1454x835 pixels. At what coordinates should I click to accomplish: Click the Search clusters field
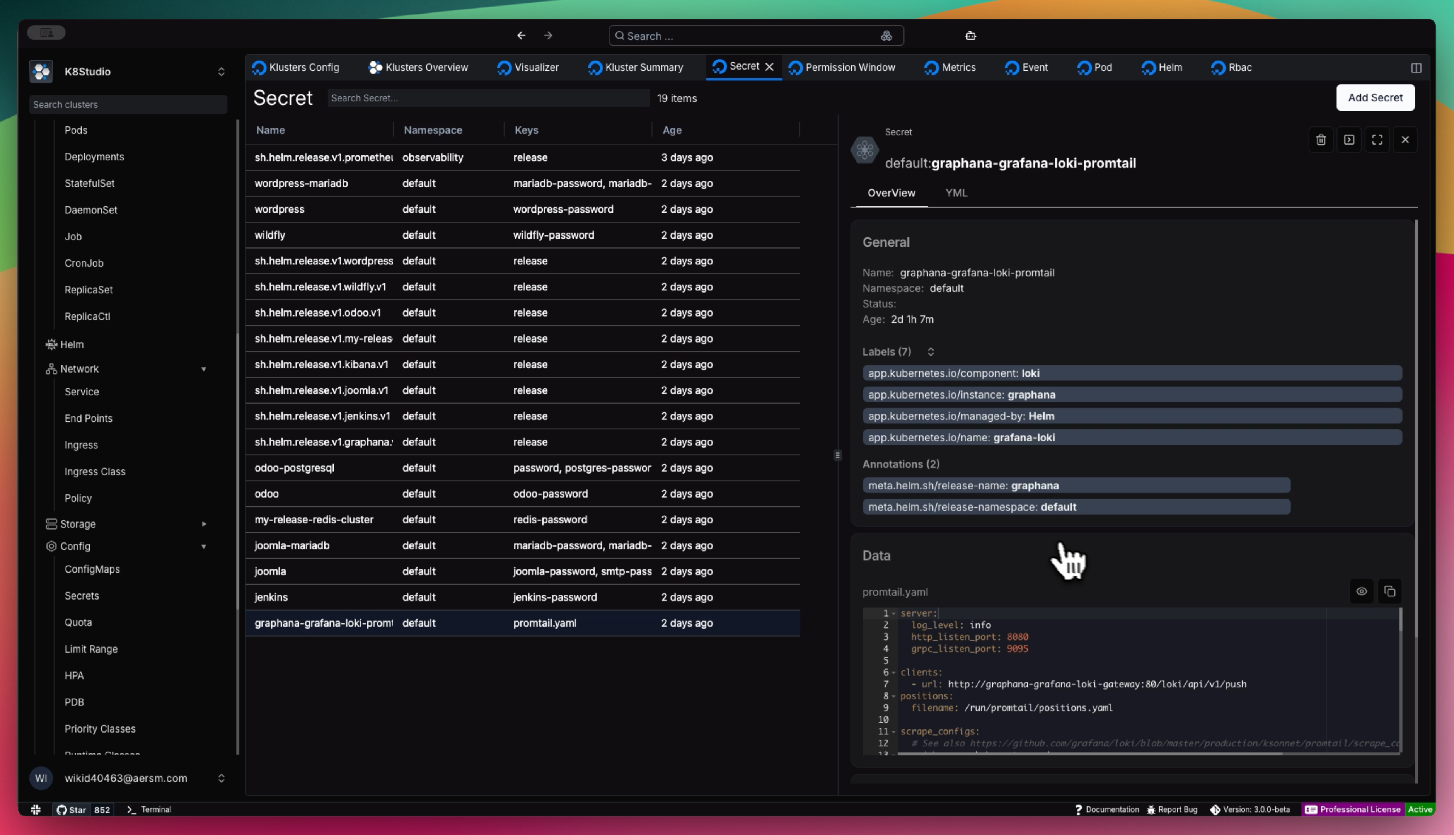[128, 104]
